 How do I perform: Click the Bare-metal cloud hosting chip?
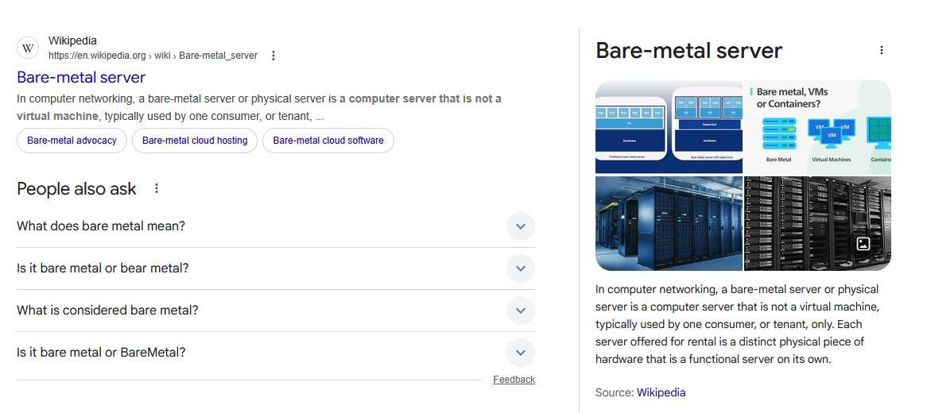[x=195, y=141]
